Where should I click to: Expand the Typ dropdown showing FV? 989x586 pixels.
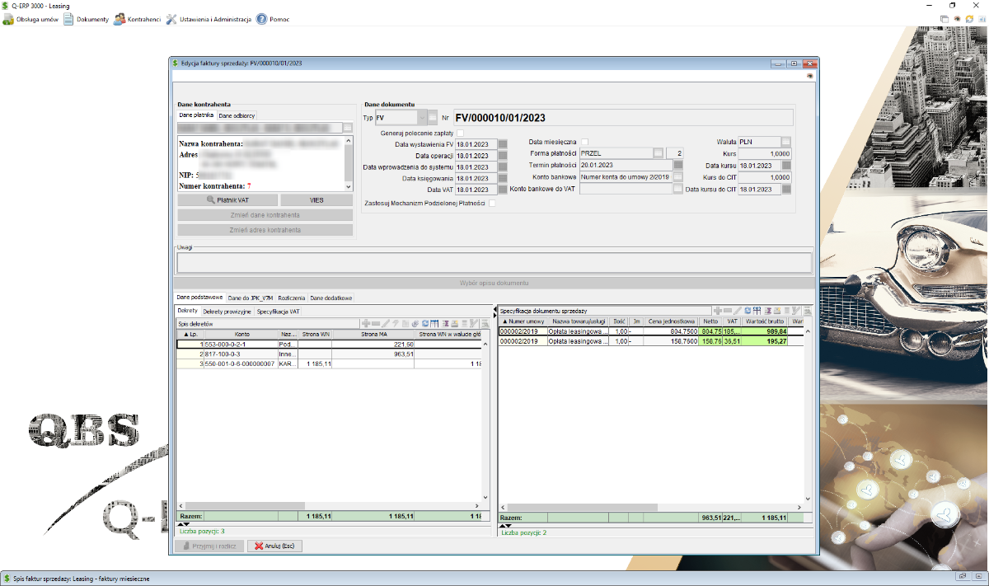(421, 118)
